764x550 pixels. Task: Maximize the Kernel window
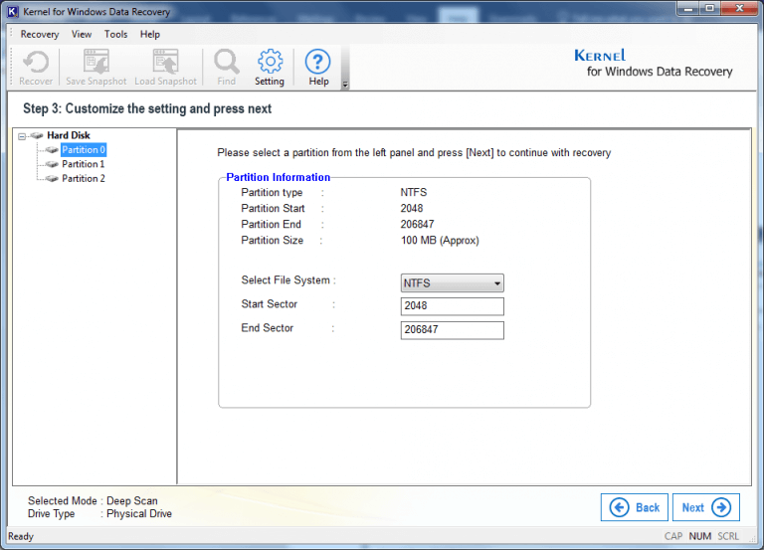[710, 8]
